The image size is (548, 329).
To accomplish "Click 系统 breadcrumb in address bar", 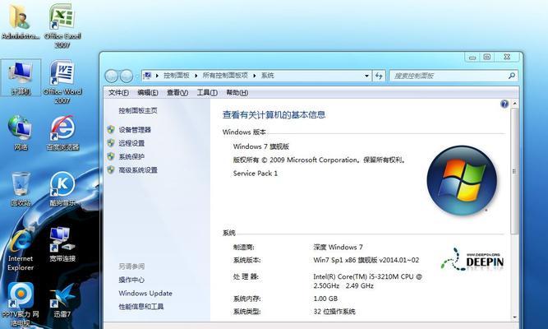I will click(267, 76).
